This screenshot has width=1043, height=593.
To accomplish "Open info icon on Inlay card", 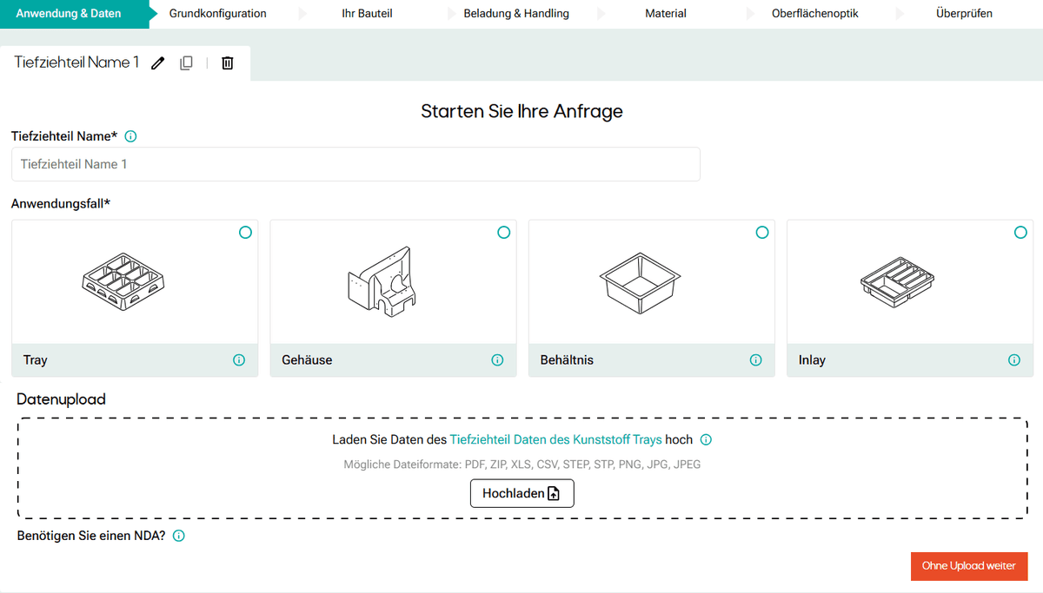I will coord(1013,360).
